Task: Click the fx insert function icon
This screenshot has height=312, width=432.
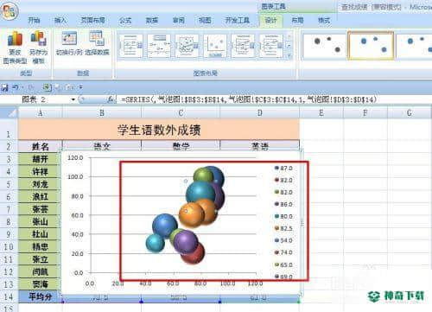Action: (111, 99)
